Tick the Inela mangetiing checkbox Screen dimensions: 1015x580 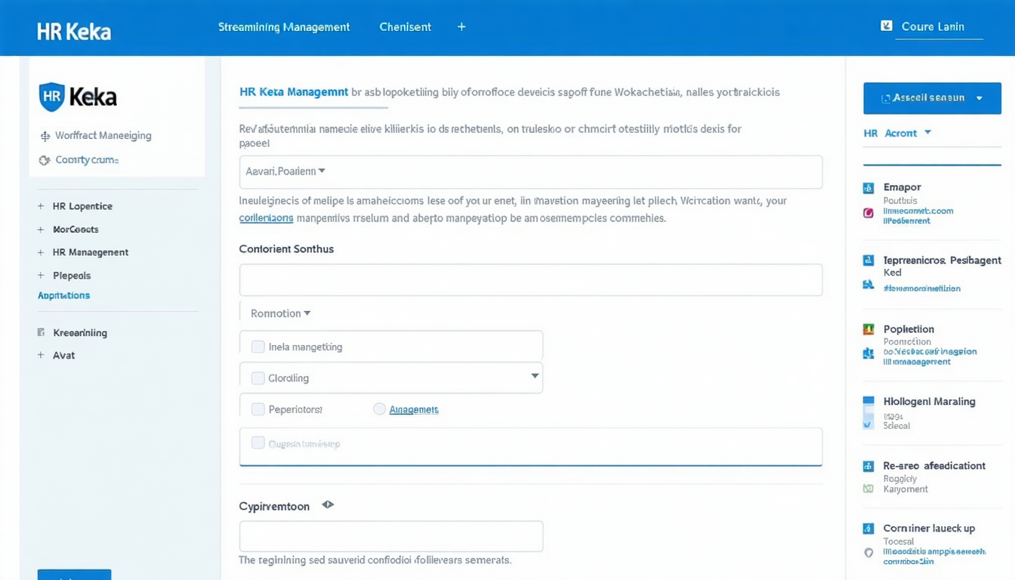(258, 347)
